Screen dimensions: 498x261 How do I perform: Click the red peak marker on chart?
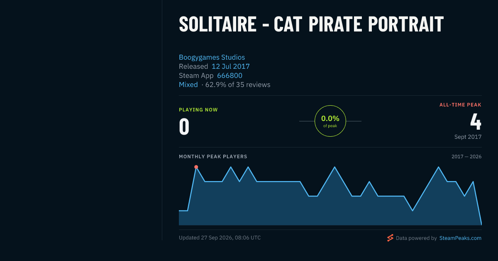click(196, 167)
